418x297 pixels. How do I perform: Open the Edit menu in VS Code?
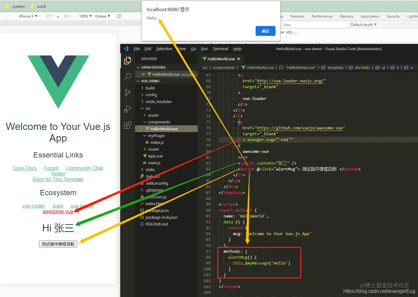(x=148, y=49)
